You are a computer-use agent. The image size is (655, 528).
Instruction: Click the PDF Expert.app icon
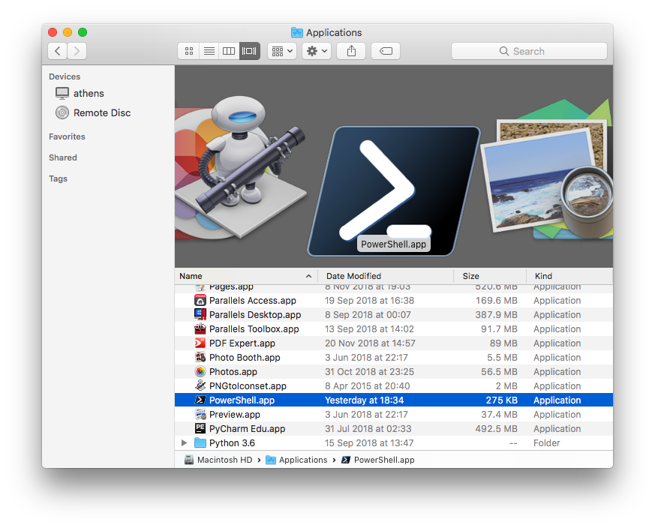point(200,343)
